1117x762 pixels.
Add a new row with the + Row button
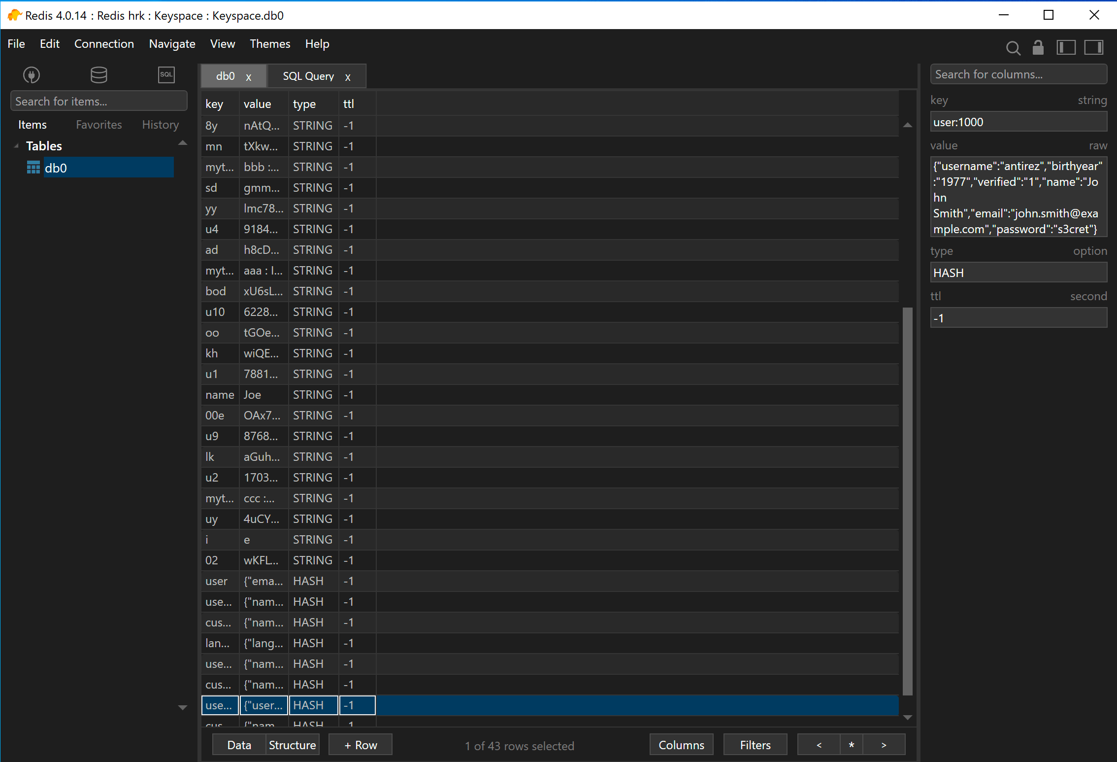pos(360,744)
